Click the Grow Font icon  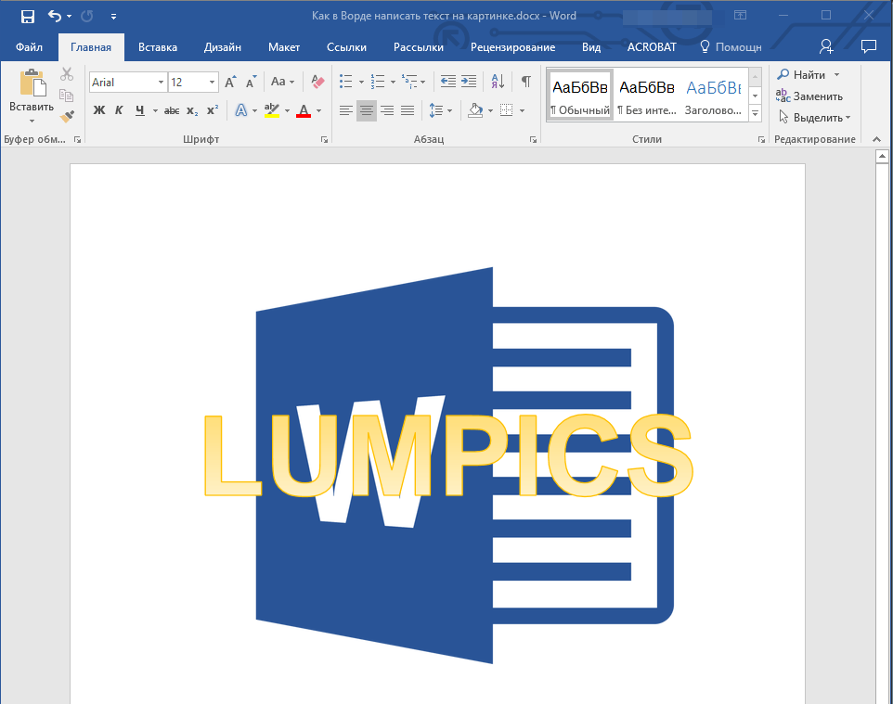[230, 82]
